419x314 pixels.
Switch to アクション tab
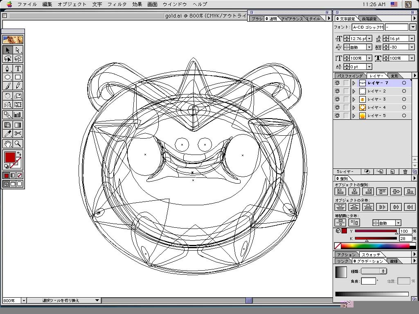(346, 254)
